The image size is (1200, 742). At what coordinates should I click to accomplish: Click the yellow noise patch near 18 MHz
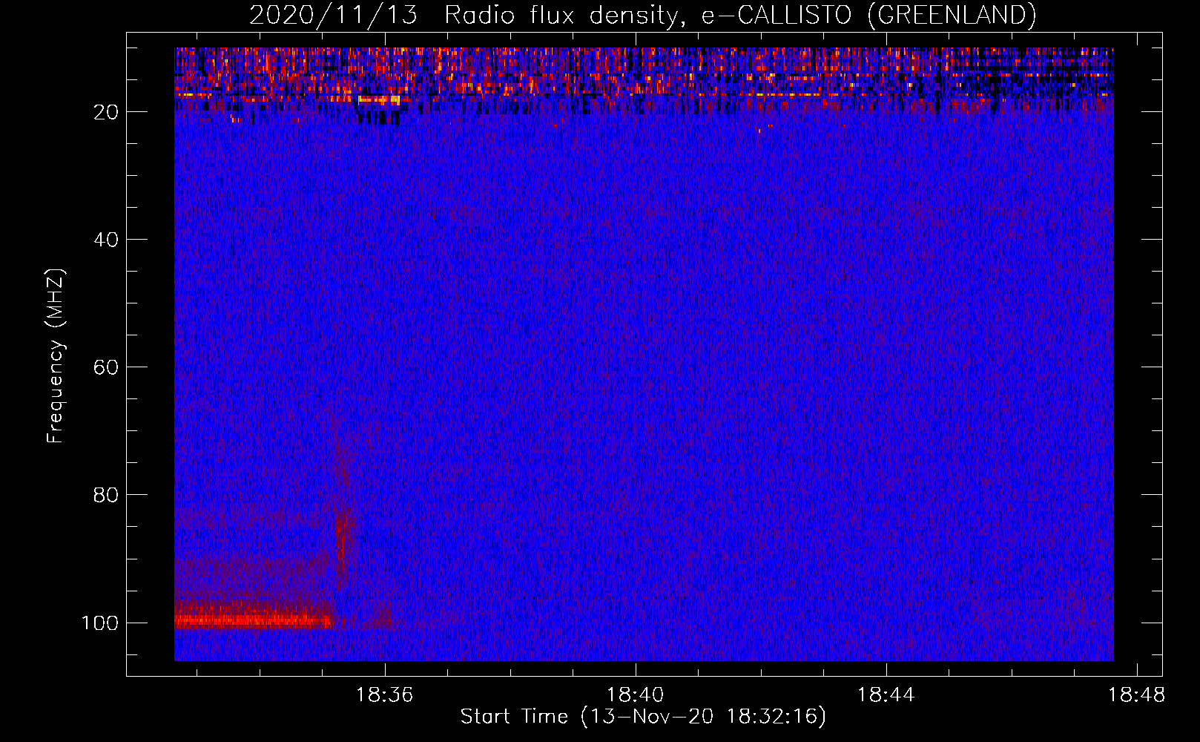coord(379,99)
